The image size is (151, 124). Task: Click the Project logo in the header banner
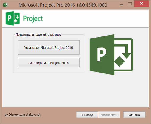[12, 18]
